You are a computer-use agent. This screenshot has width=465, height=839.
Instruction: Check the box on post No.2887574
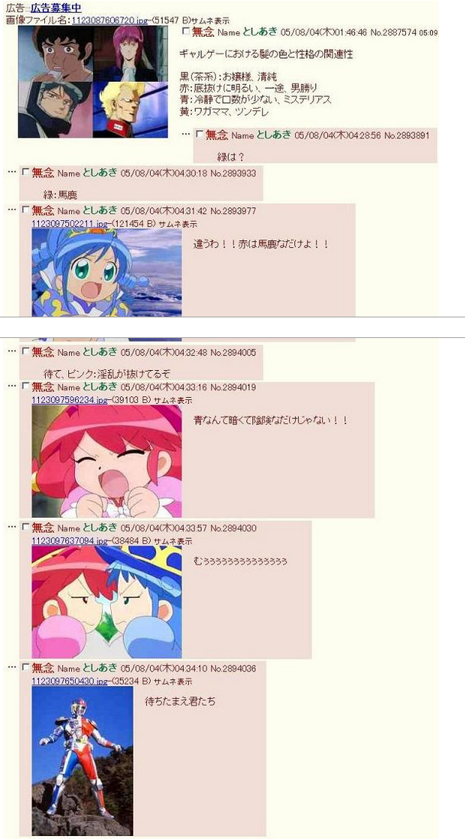(x=186, y=31)
